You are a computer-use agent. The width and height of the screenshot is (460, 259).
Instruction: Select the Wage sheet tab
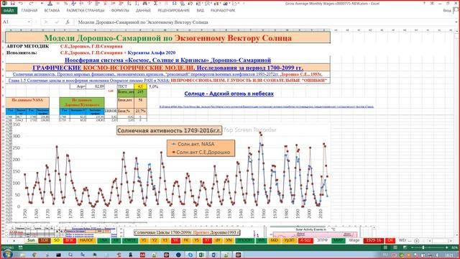(354, 240)
